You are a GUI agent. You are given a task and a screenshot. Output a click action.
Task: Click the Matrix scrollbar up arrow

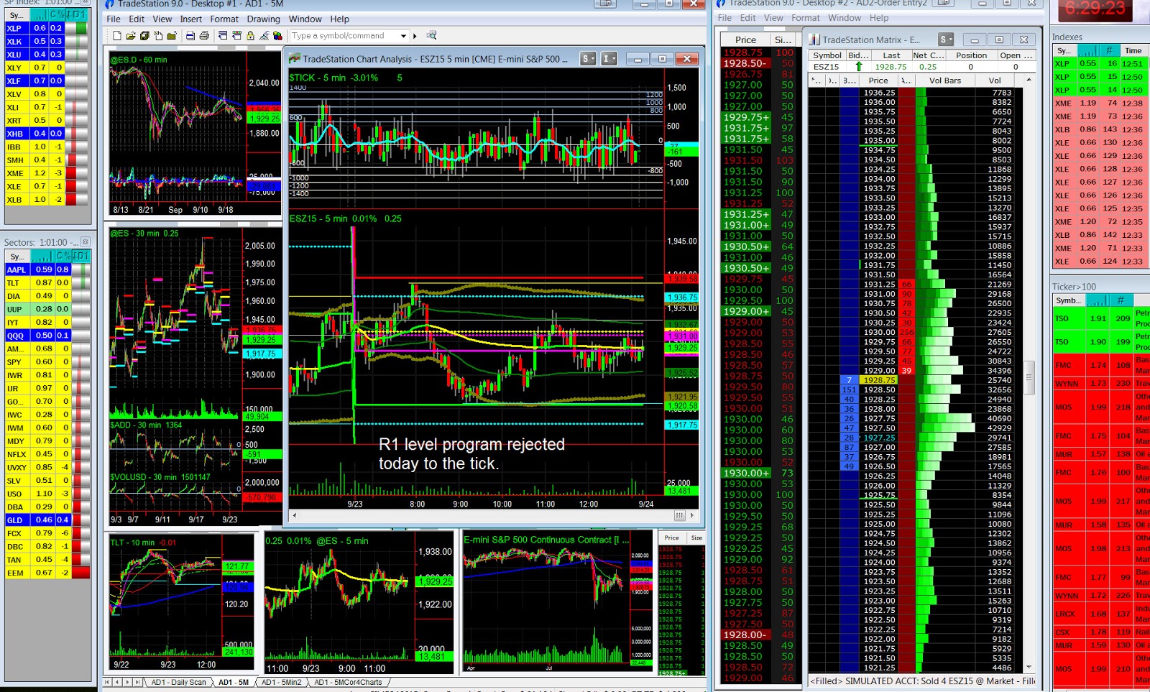pos(1029,80)
